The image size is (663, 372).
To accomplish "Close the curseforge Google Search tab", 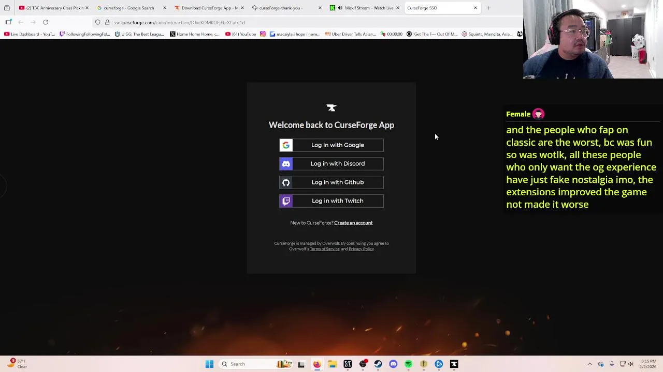I will (x=164, y=8).
